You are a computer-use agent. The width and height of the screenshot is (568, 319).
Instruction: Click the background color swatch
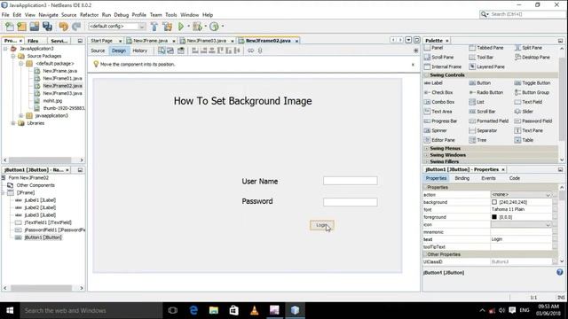(494, 202)
